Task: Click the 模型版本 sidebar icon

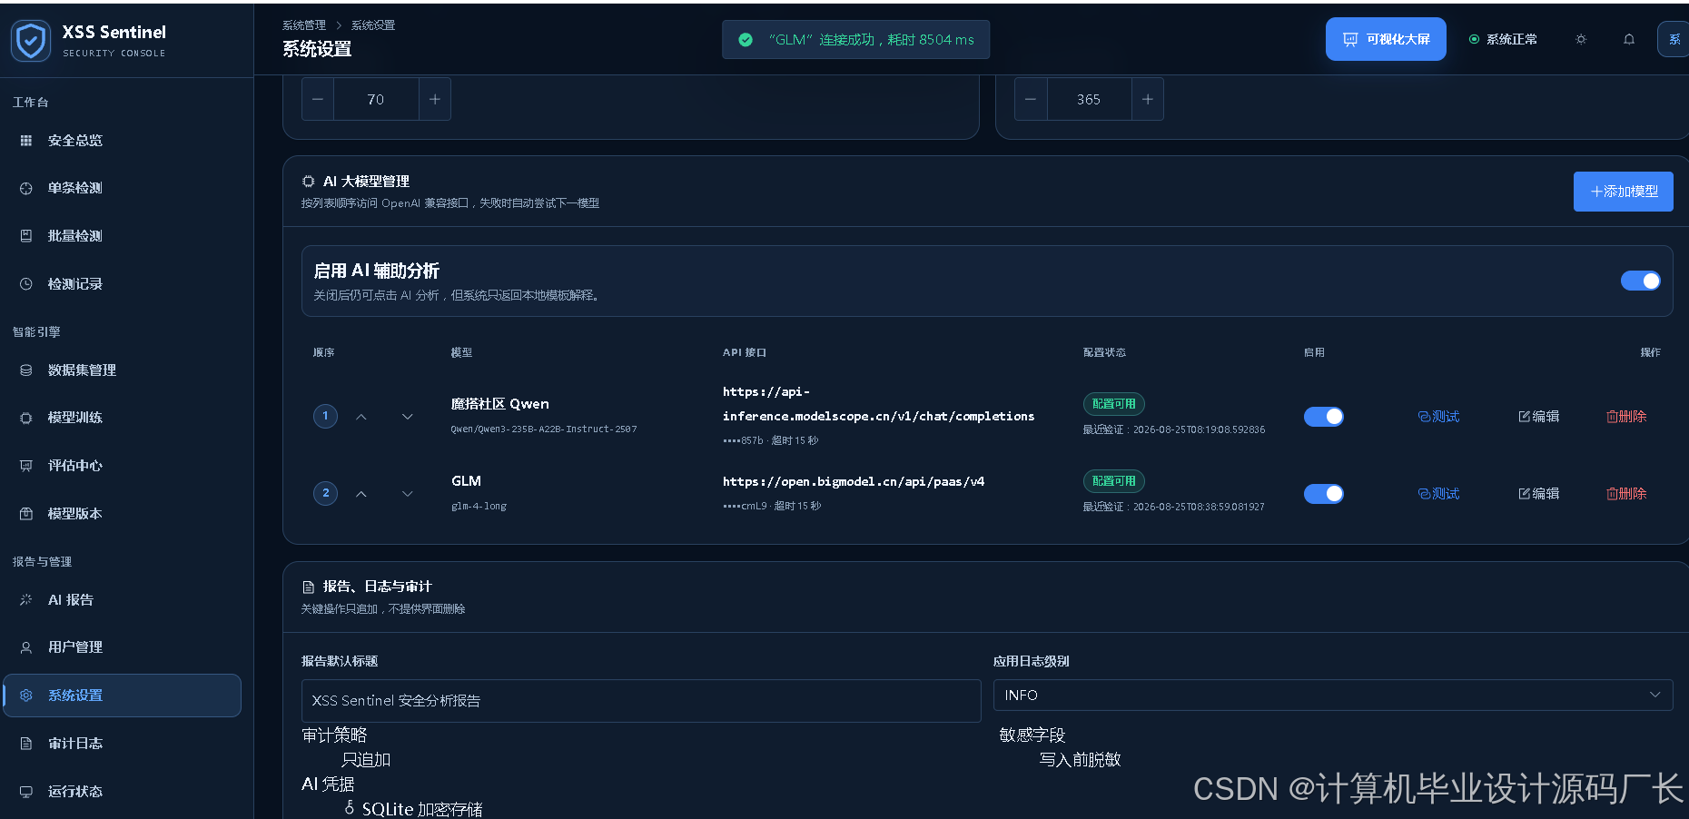Action: [26, 514]
